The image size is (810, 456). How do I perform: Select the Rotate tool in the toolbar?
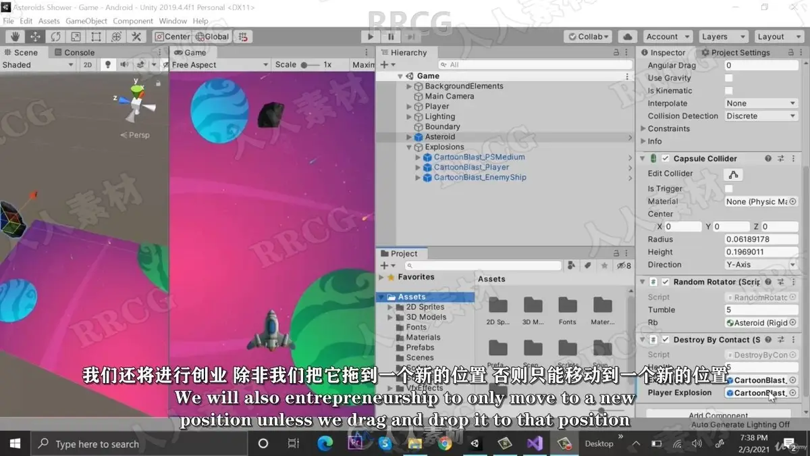tap(55, 36)
